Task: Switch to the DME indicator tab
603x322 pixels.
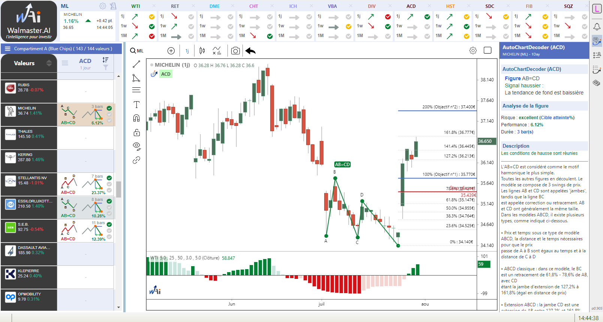Action: 215,6
